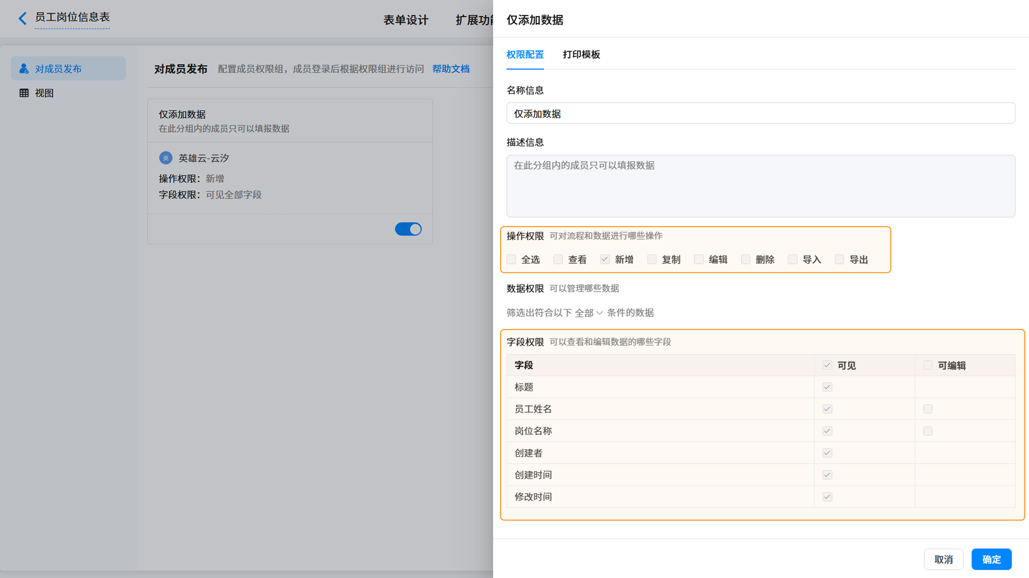Click the member name 英雄云-云汐
The image size is (1029, 578).
click(204, 158)
